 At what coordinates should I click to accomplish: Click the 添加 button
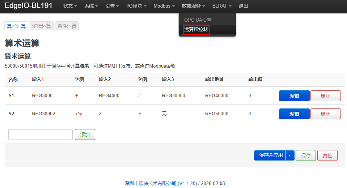click(85, 134)
